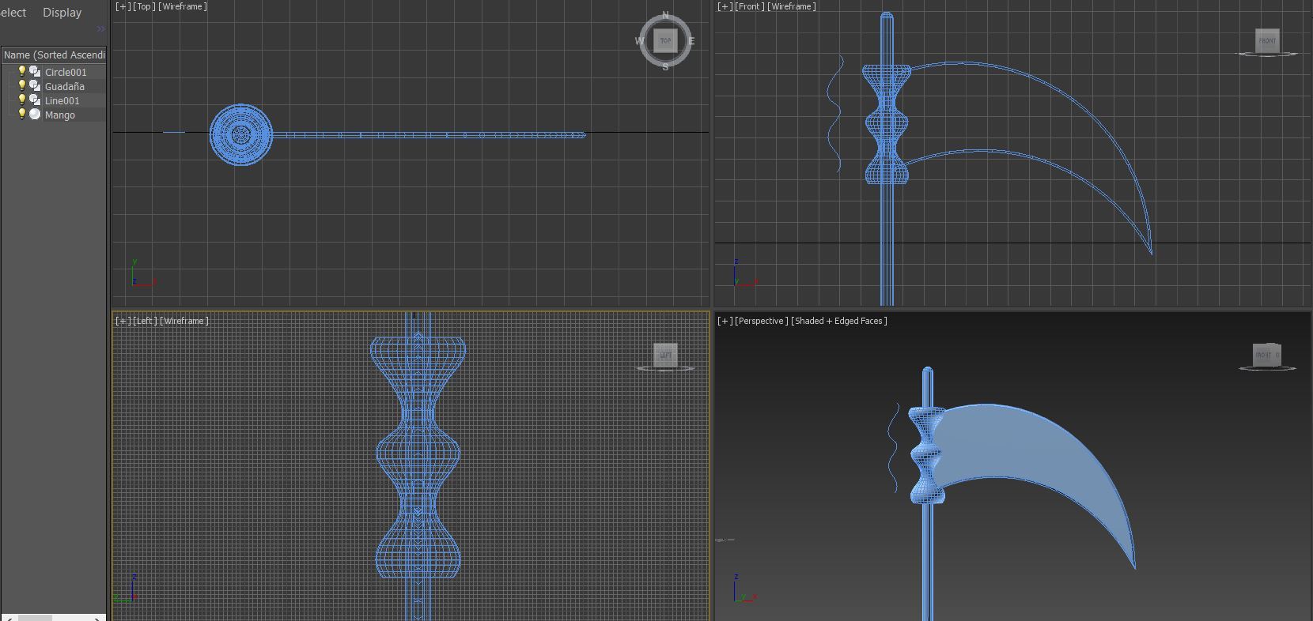Screen dimensions: 1313x621
Task: Toggle the Mango lightbulb visibility icon
Action: (x=22, y=115)
